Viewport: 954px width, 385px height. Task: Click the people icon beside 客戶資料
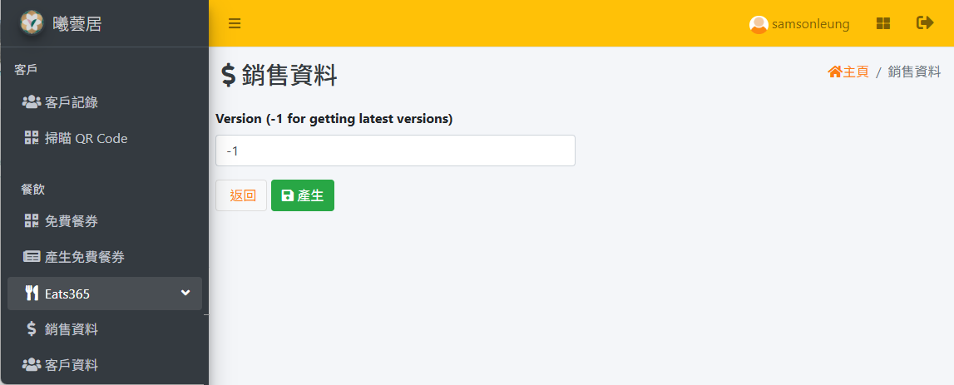pyautogui.click(x=31, y=364)
